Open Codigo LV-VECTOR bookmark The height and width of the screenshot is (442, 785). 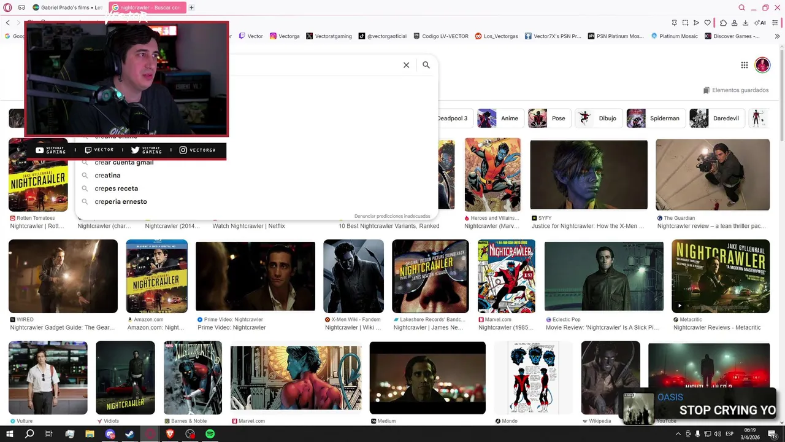(x=441, y=36)
